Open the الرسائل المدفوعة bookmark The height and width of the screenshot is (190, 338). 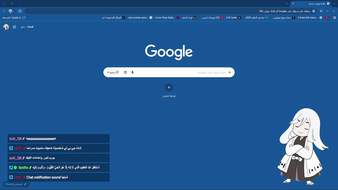(x=113, y=18)
